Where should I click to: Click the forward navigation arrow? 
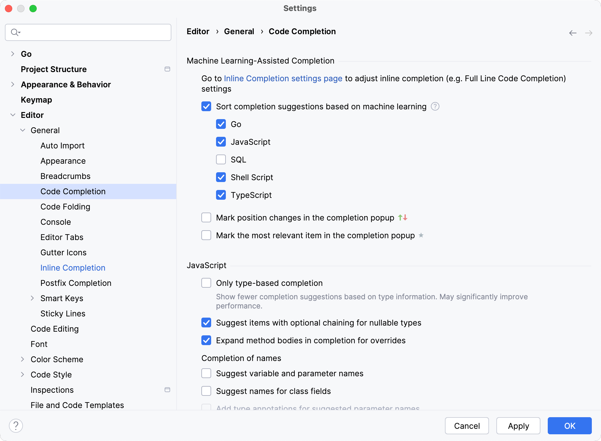pos(589,33)
